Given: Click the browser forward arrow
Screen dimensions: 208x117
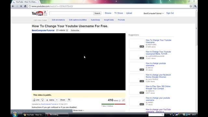Looking at the screenshot, I should (17, 6).
